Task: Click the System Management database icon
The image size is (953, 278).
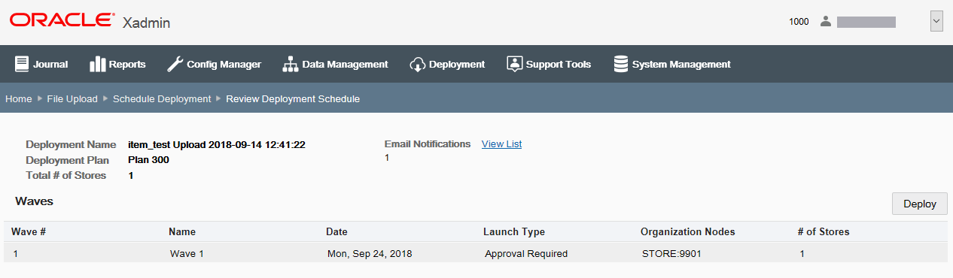Action: (x=621, y=65)
